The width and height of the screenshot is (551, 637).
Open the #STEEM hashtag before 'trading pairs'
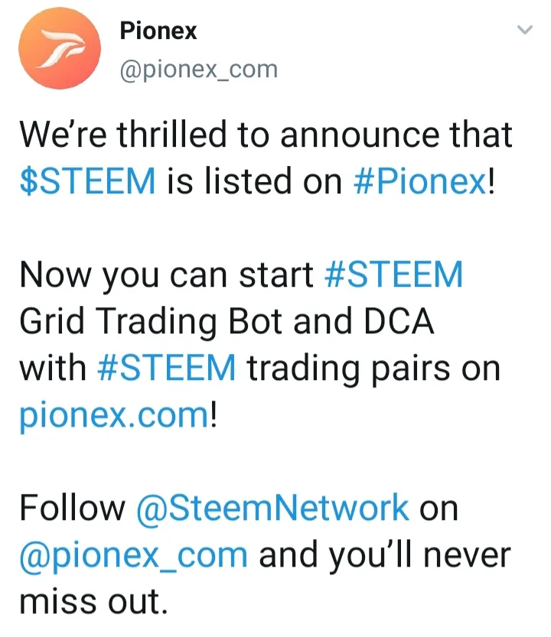point(166,368)
